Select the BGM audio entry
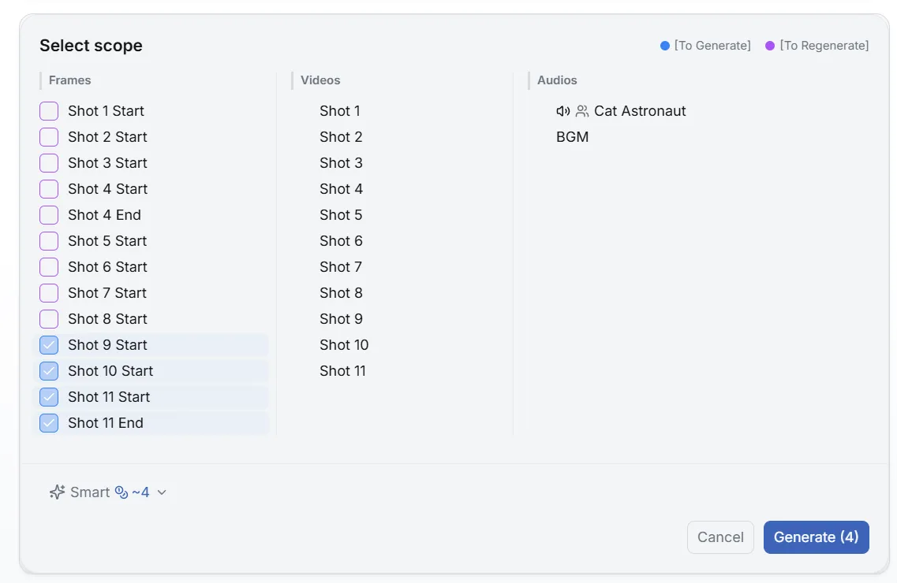The image size is (897, 583). [x=571, y=136]
